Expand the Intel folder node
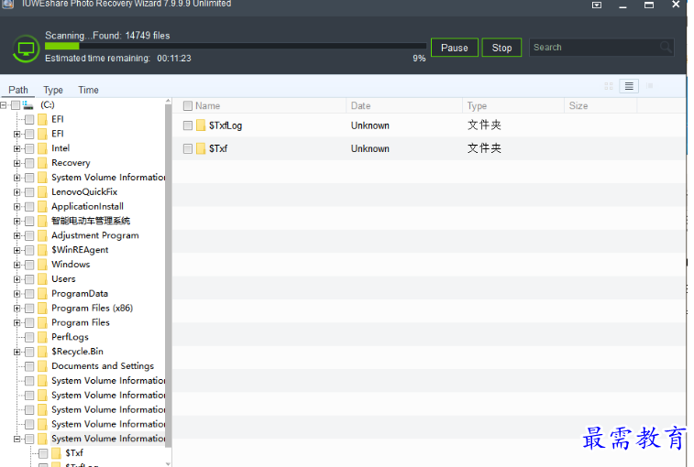This screenshot has width=694, height=467. click(17, 148)
